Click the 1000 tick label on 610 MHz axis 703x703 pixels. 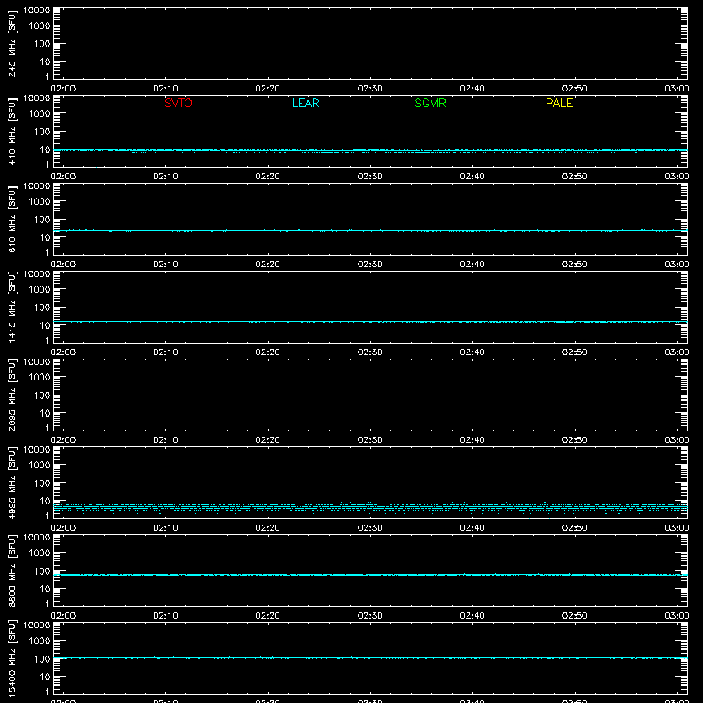pyautogui.click(x=40, y=202)
